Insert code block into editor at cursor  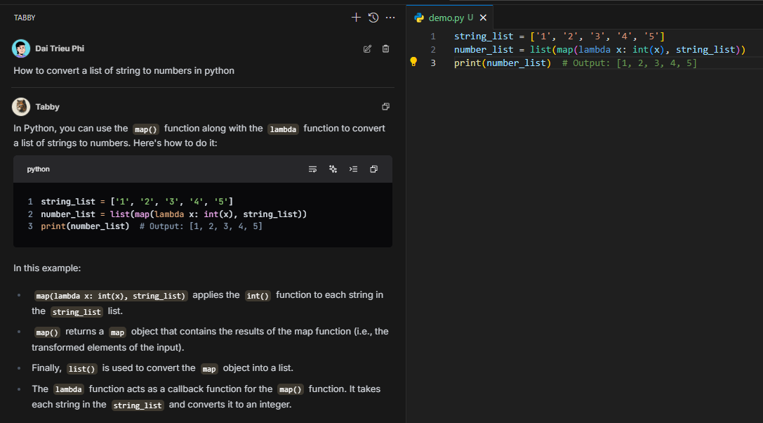[x=354, y=169]
